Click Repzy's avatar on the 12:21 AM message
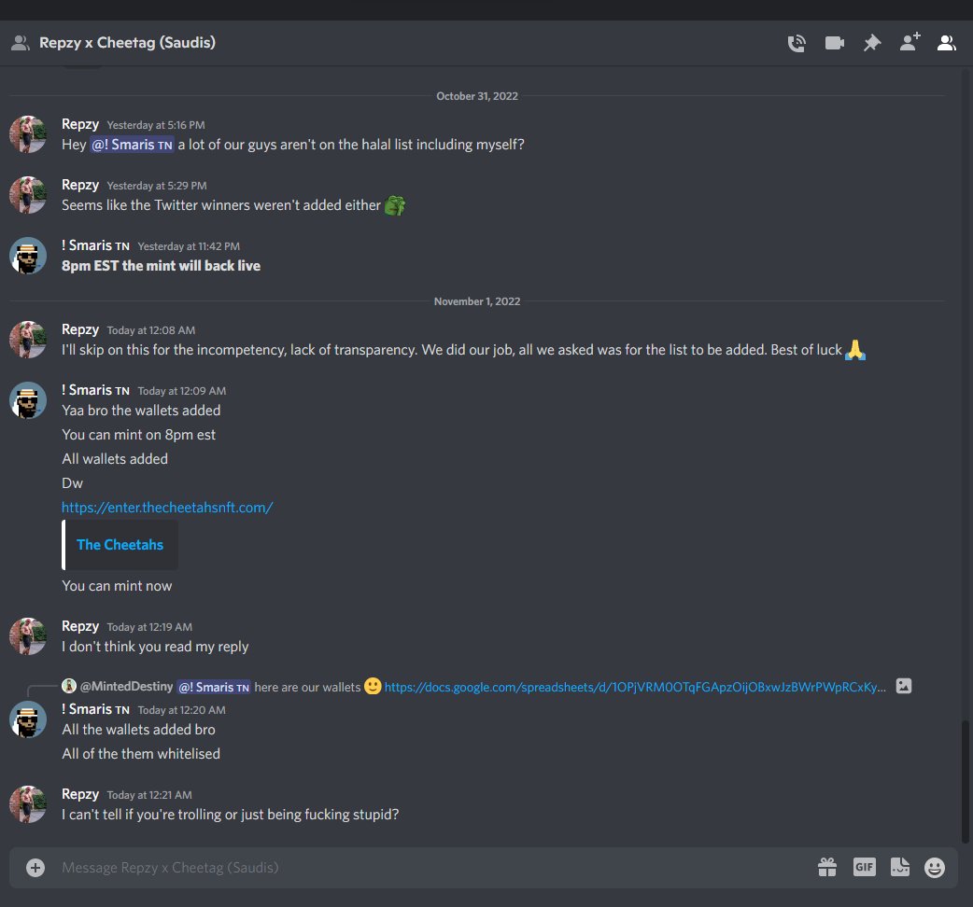Image resolution: width=973 pixels, height=907 pixels. tap(28, 804)
